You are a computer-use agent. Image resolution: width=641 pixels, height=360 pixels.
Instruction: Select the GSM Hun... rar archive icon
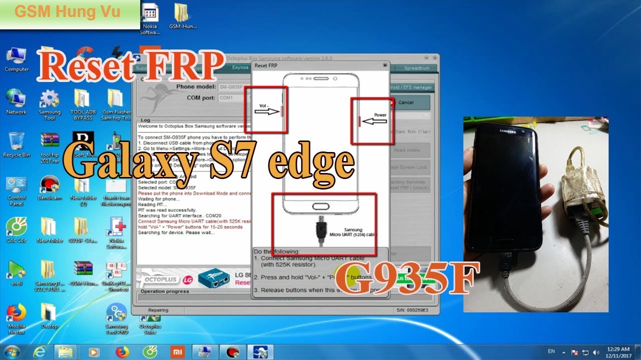click(x=83, y=273)
